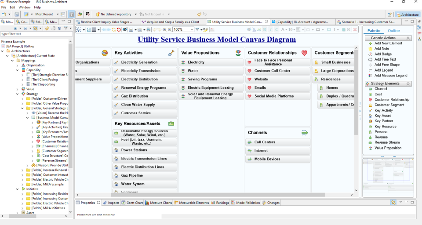
Task: Open the Help menu
Action: [37, 7]
